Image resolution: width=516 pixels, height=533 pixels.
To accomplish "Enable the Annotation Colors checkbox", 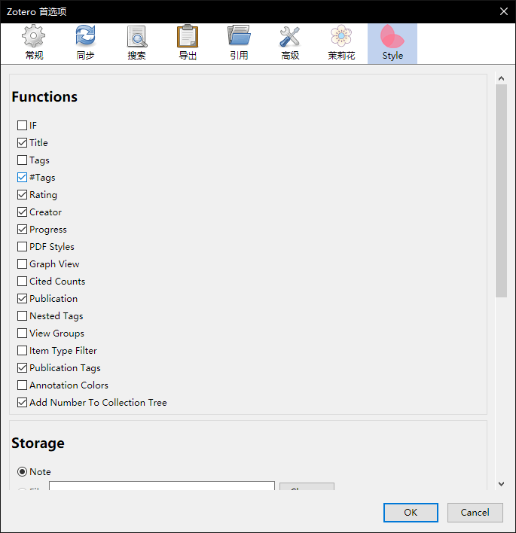I will [22, 385].
